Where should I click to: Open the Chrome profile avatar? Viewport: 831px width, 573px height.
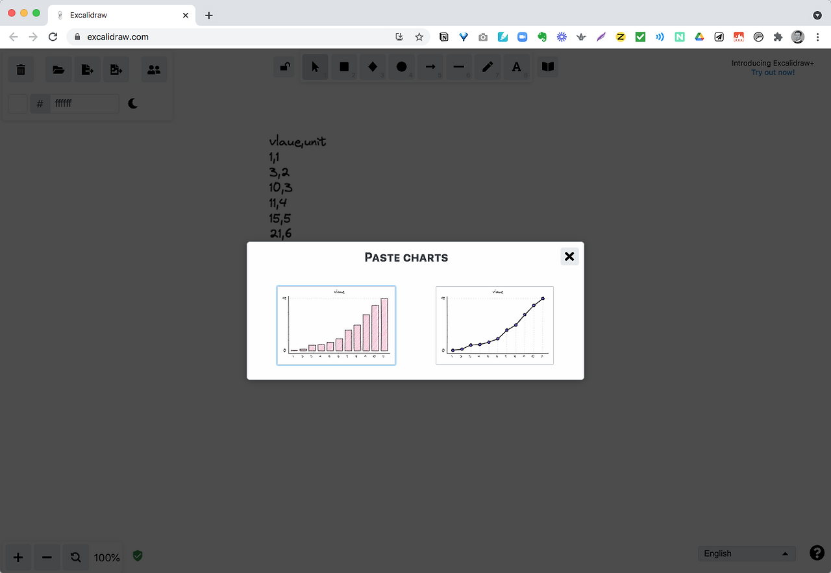(798, 37)
